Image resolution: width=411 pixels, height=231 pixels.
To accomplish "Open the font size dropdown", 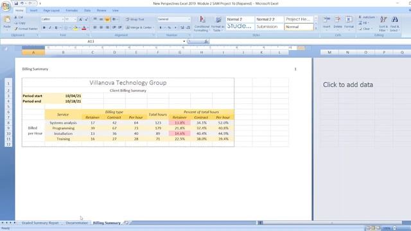I will pos(75,19).
